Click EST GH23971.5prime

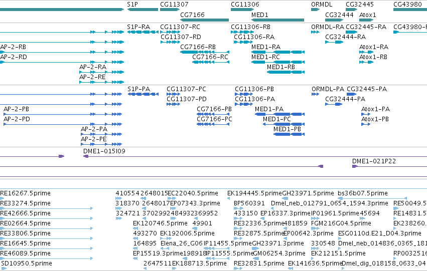(308, 193)
